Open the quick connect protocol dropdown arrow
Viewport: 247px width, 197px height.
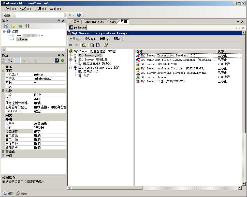click(74, 15)
